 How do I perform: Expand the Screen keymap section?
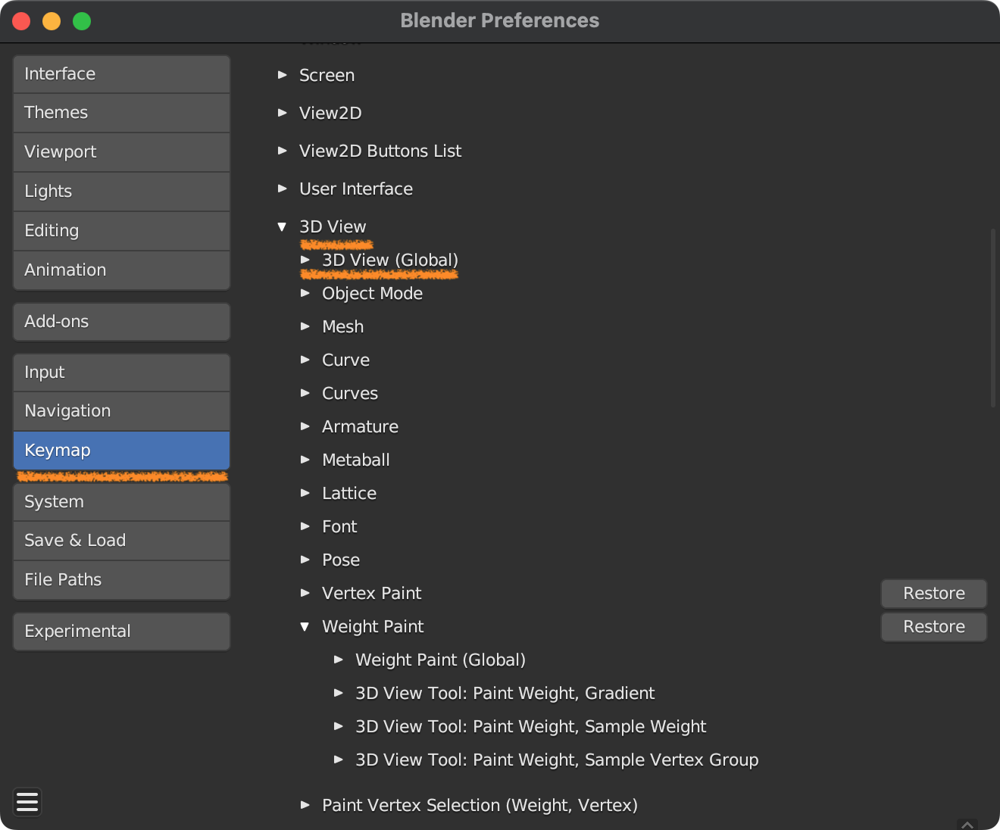click(283, 75)
